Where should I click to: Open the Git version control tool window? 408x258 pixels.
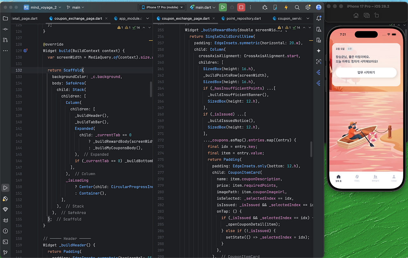tap(5, 253)
